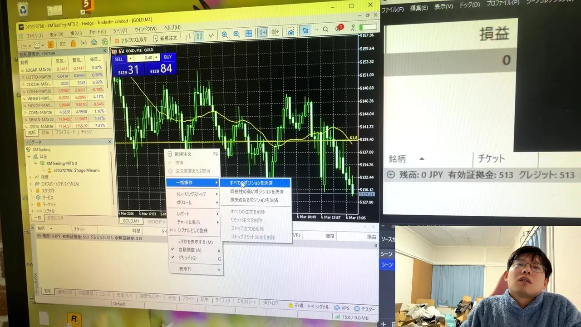Open トレーリングストップ submenu
This screenshot has width=581, height=327.
(193, 194)
